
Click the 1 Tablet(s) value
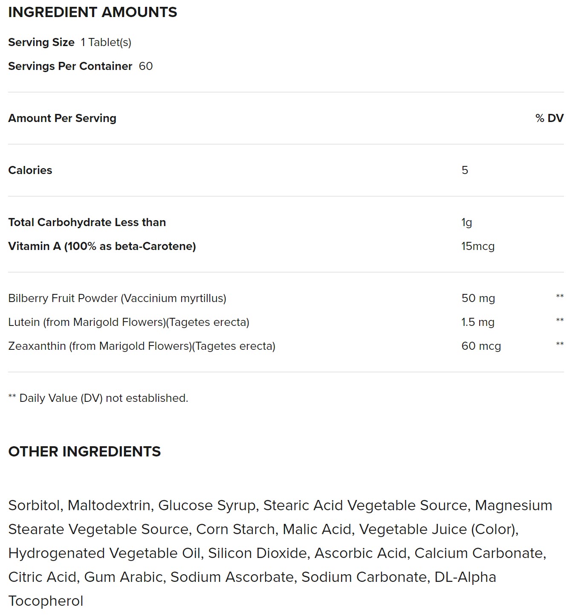click(106, 42)
